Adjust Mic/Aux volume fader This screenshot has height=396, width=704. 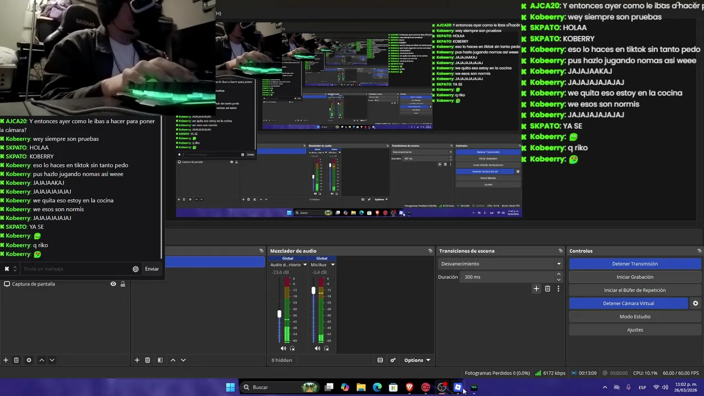(313, 290)
